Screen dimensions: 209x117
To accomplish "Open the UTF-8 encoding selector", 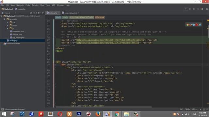I will (195, 110).
